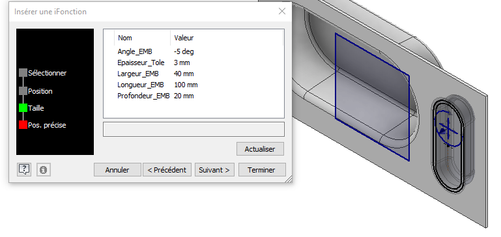Click the Nom column header
The image size is (501, 237).
point(143,38)
